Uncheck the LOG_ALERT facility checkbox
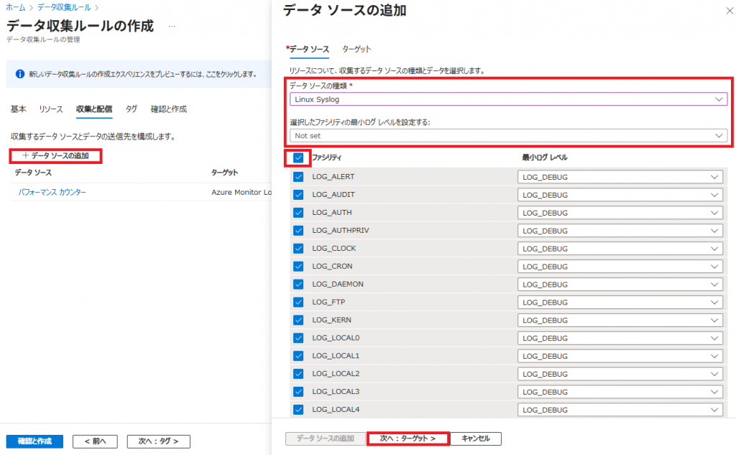This screenshot has width=736, height=455. click(298, 177)
